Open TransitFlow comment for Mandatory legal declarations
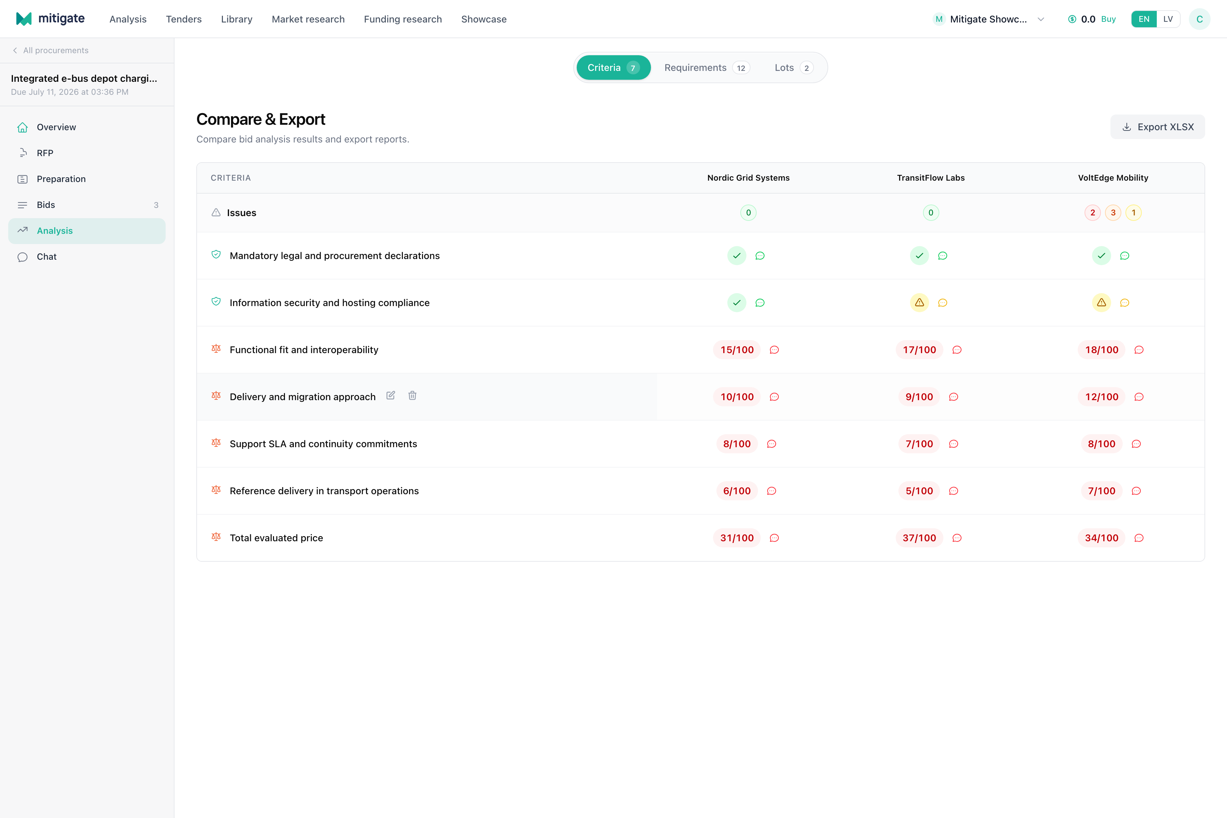This screenshot has width=1227, height=818. click(942, 256)
